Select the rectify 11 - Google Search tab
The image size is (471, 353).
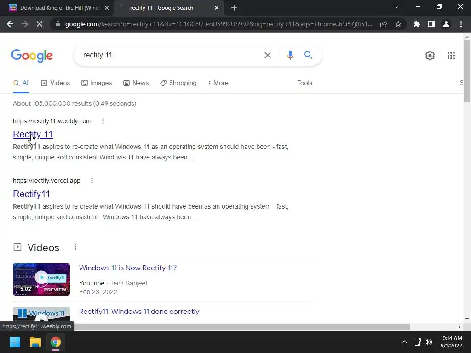point(169,8)
